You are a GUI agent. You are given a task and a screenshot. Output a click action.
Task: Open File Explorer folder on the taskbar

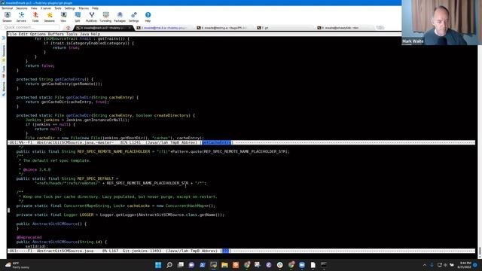[224, 265]
